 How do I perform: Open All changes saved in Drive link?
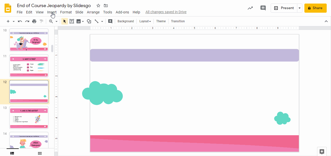[x=166, y=12]
